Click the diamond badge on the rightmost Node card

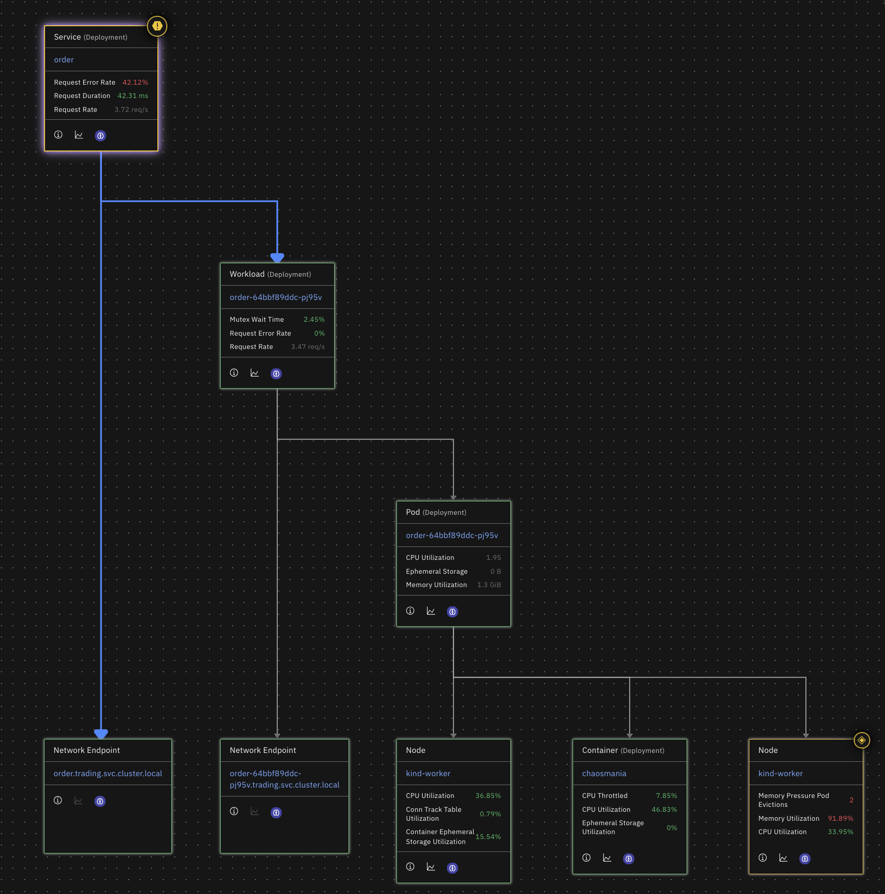point(861,740)
